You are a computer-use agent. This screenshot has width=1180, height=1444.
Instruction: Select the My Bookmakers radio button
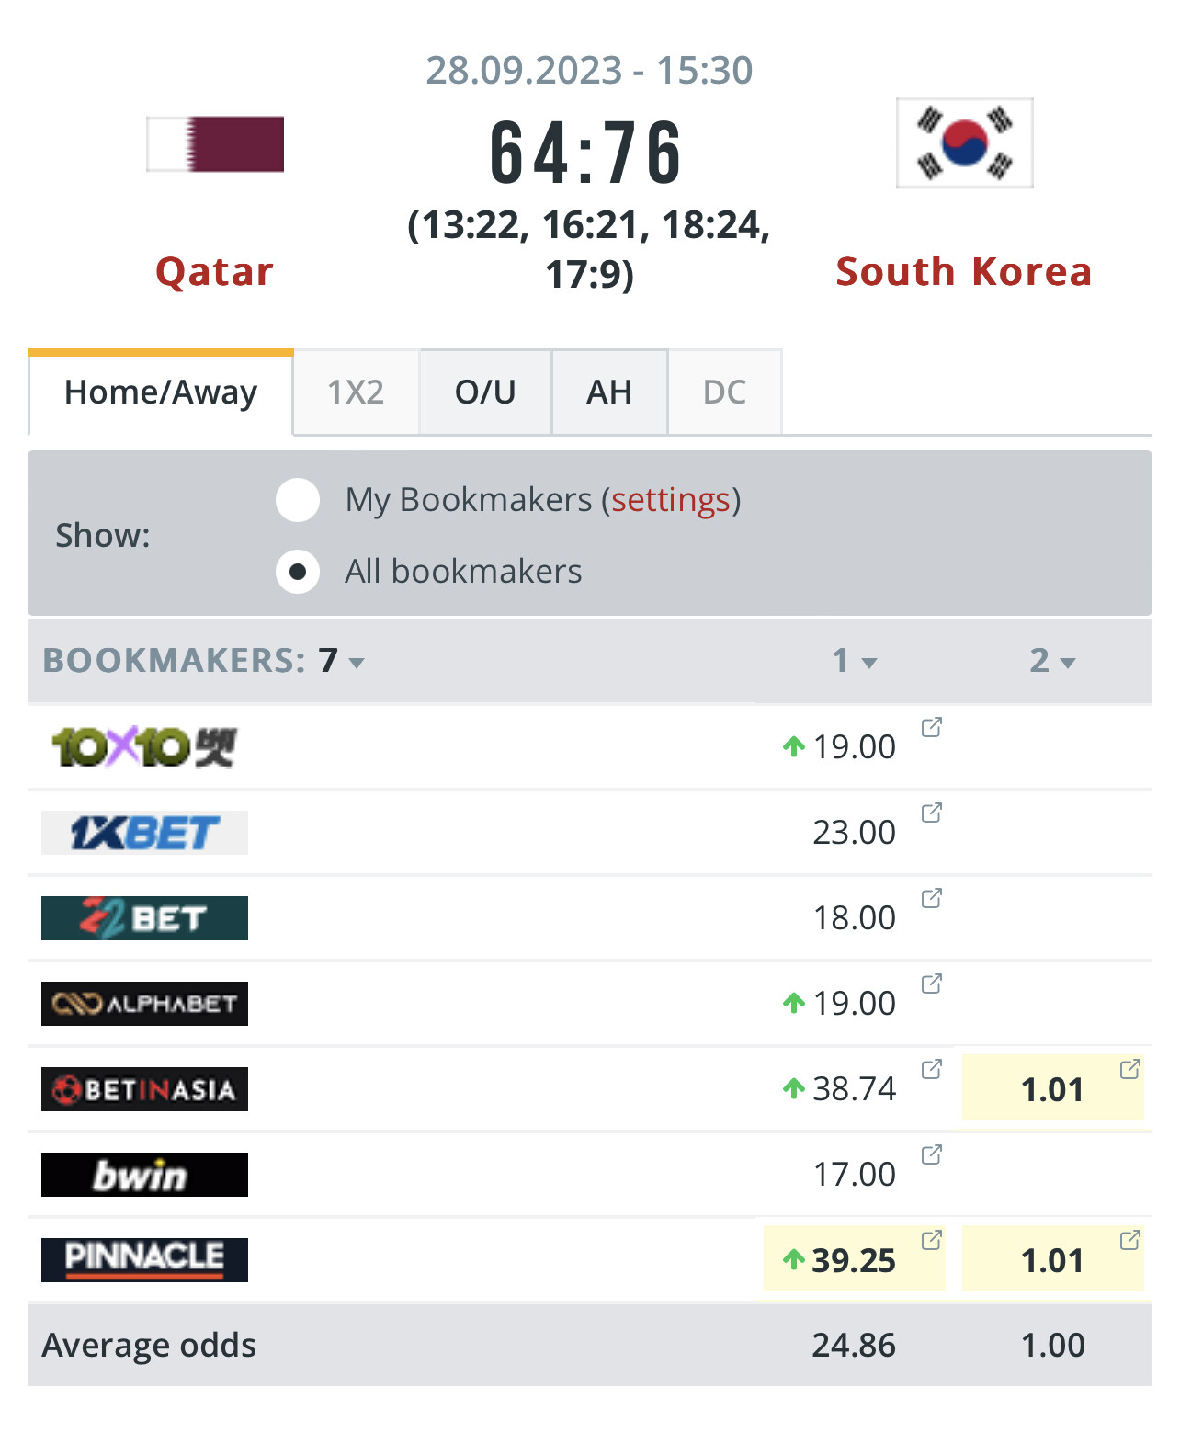point(298,500)
